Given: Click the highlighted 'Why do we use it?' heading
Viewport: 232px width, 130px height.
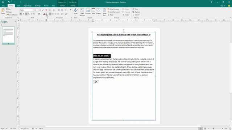Looking at the screenshot, I should click(101, 56).
